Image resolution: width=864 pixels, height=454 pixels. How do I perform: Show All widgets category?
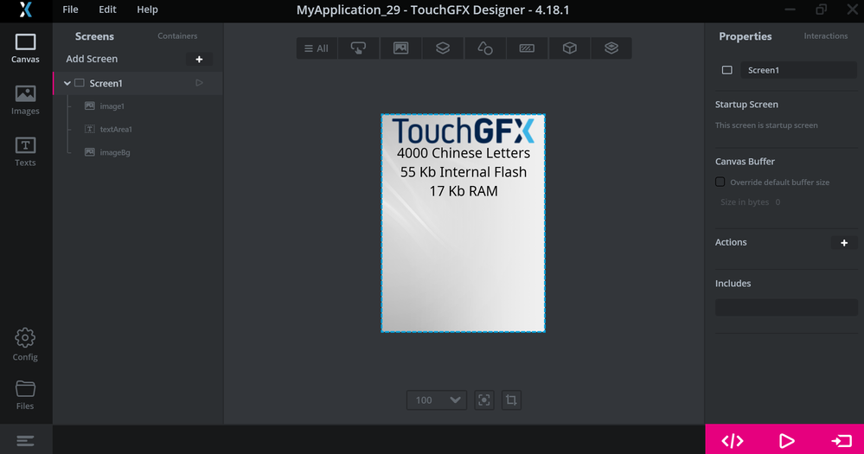pos(317,48)
